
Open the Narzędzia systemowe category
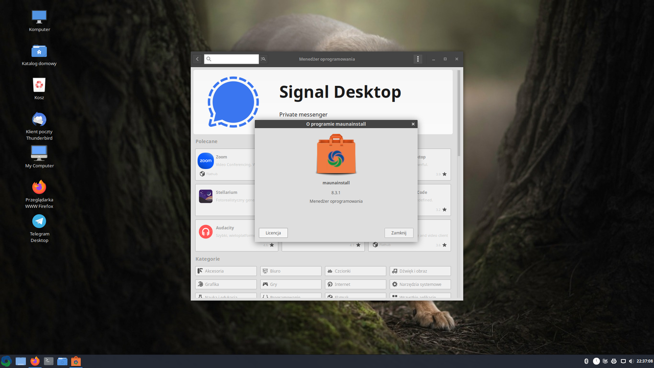[420, 284]
